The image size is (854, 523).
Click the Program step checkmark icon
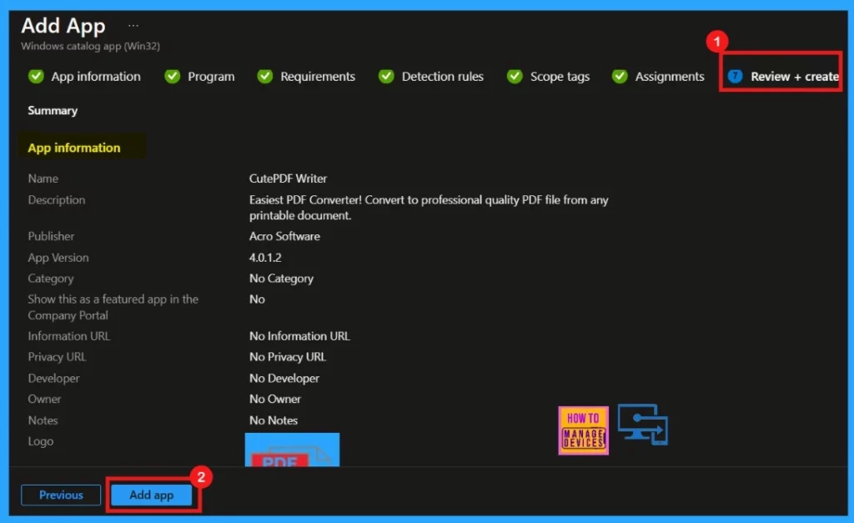coord(172,76)
